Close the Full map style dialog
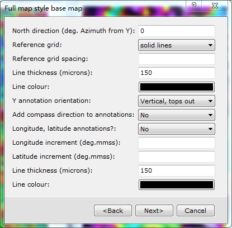This screenshot has height=228, width=232. pyautogui.click(x=215, y=6)
